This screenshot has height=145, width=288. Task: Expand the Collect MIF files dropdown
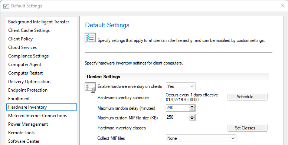pyautogui.click(x=201, y=138)
